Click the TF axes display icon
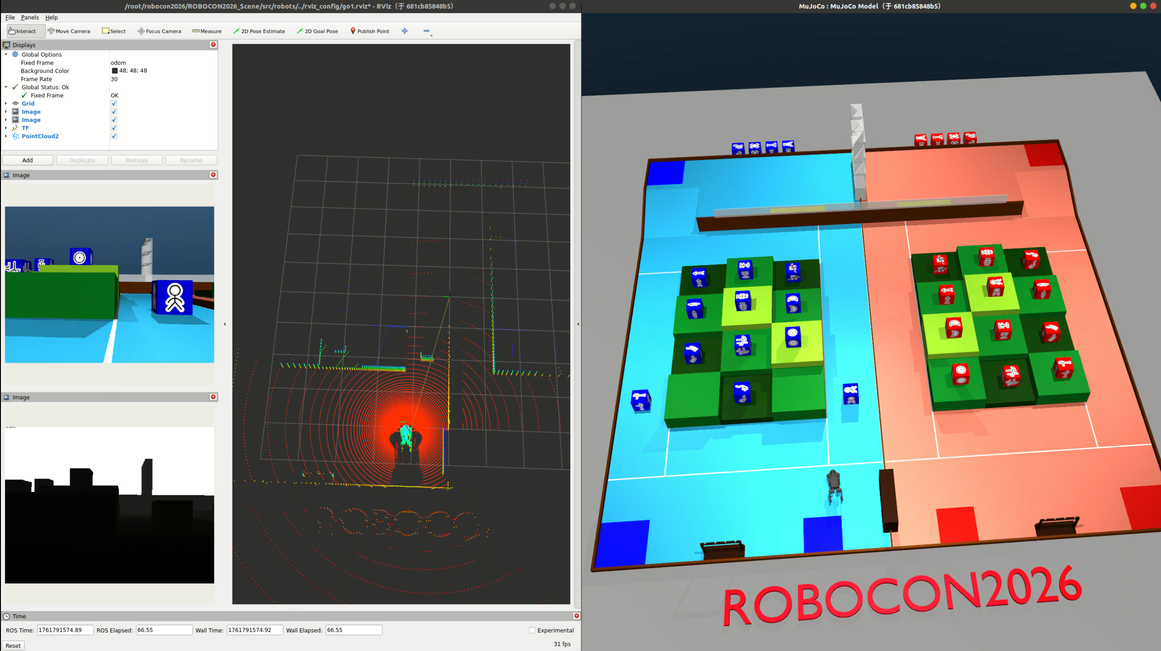The width and height of the screenshot is (1161, 651). pyautogui.click(x=15, y=128)
